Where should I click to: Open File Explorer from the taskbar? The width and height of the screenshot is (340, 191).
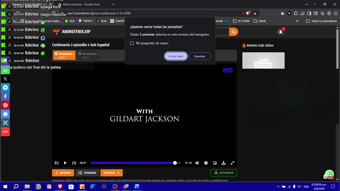pyautogui.click(x=27, y=186)
